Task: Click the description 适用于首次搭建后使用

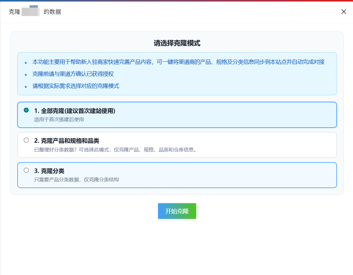Action: pyautogui.click(x=59, y=119)
